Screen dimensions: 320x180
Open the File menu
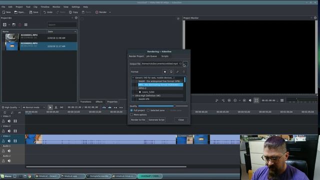coord(3,7)
